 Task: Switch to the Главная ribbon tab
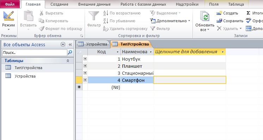point(33,4)
